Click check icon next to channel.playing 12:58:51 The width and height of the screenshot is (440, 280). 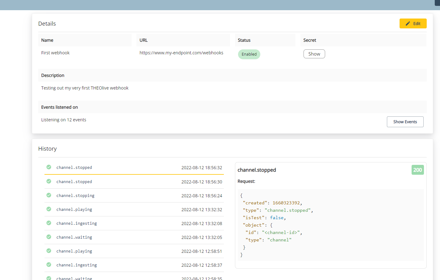point(49,251)
